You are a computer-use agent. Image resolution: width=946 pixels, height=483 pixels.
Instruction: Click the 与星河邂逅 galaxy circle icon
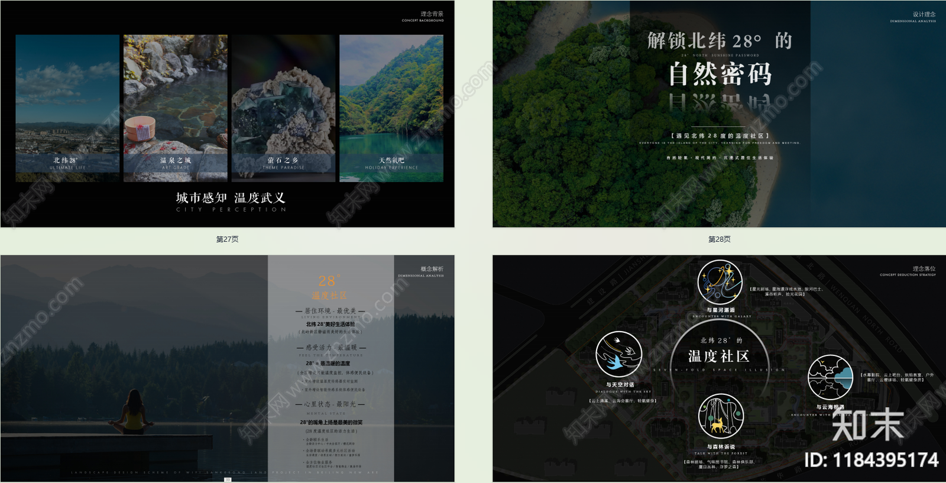point(720,282)
